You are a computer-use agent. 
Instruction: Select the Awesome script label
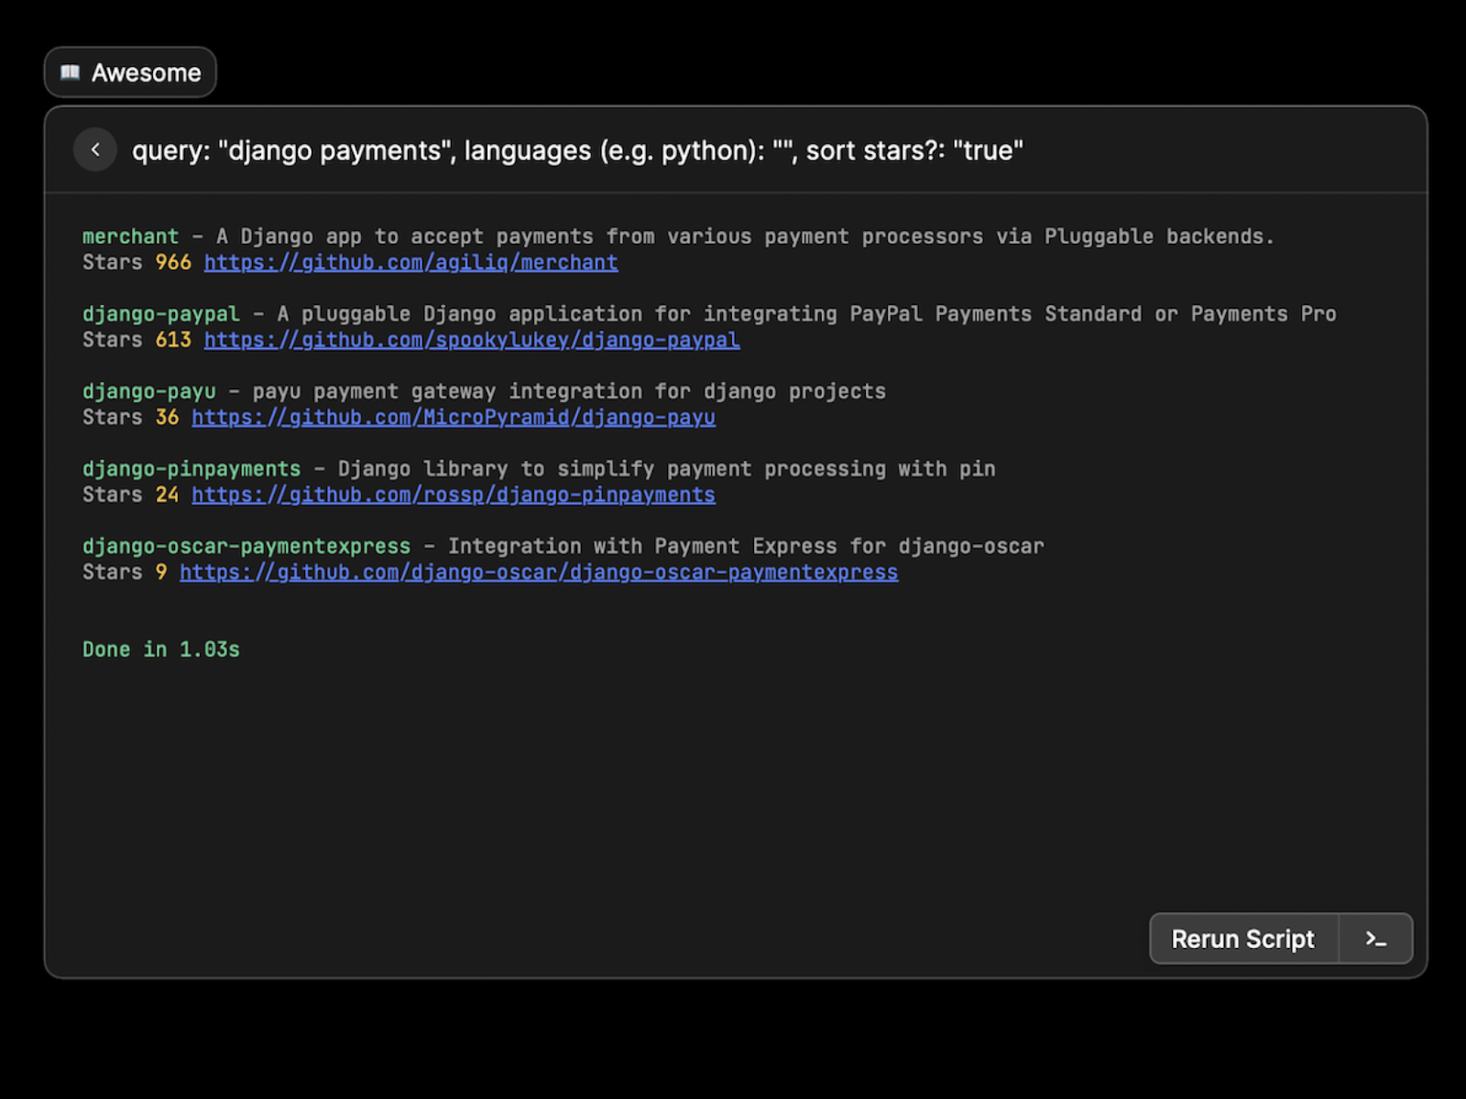(146, 72)
